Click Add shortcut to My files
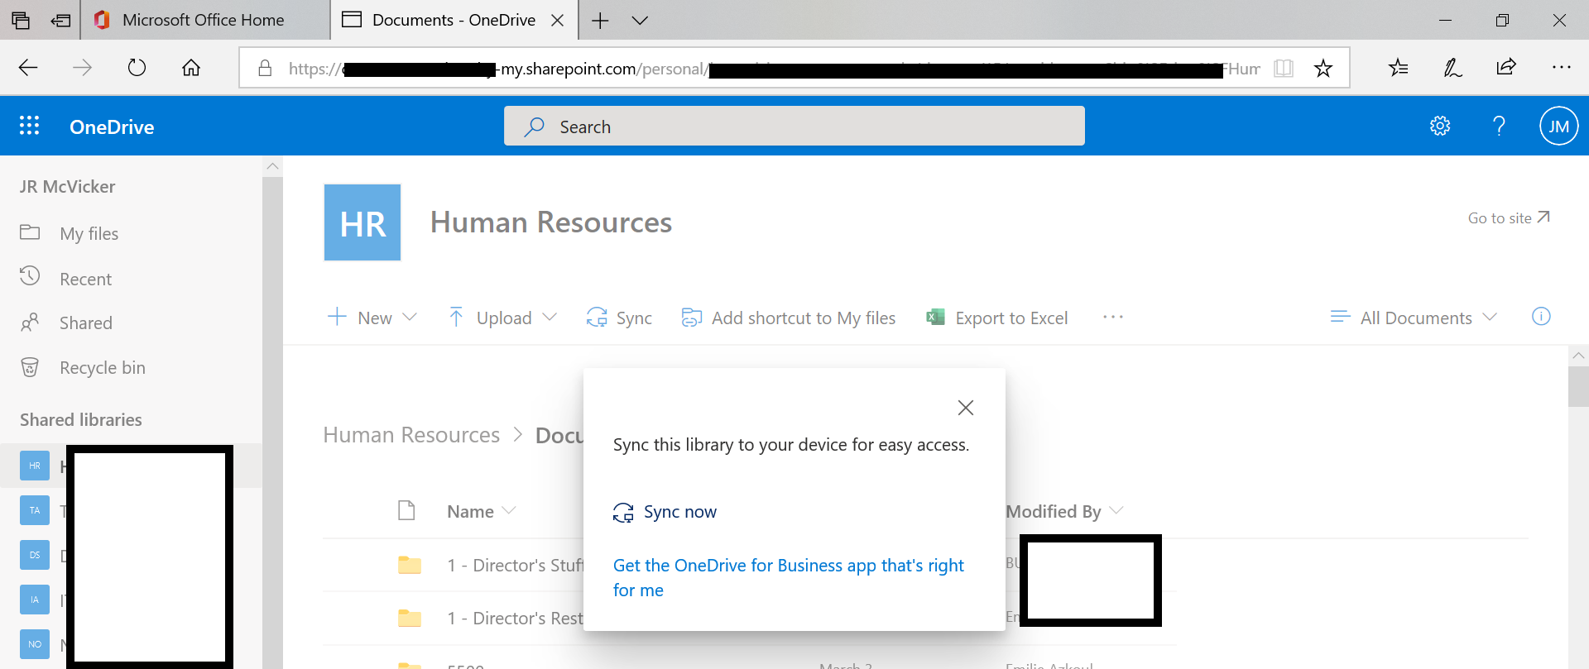 click(x=789, y=318)
